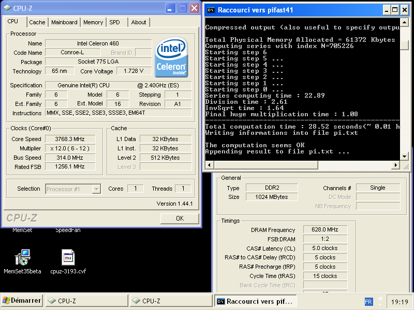Click the Package value Socket 775 LGA
The width and height of the screenshot is (414, 310).
pyautogui.click(x=98, y=61)
